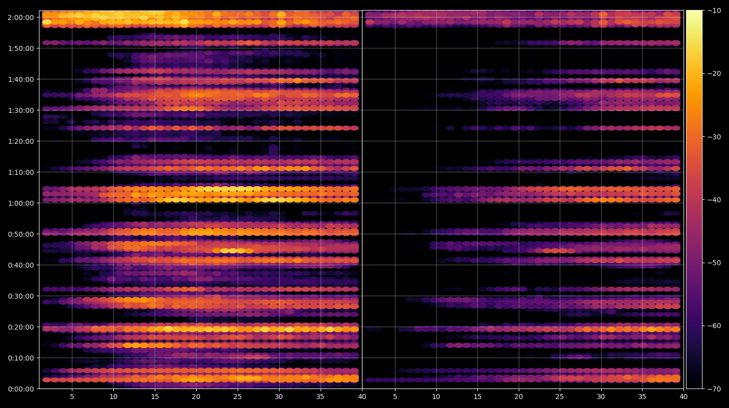Click x-axis label 40 between the two heatmaps
The height and width of the screenshot is (408, 729).
(362, 397)
